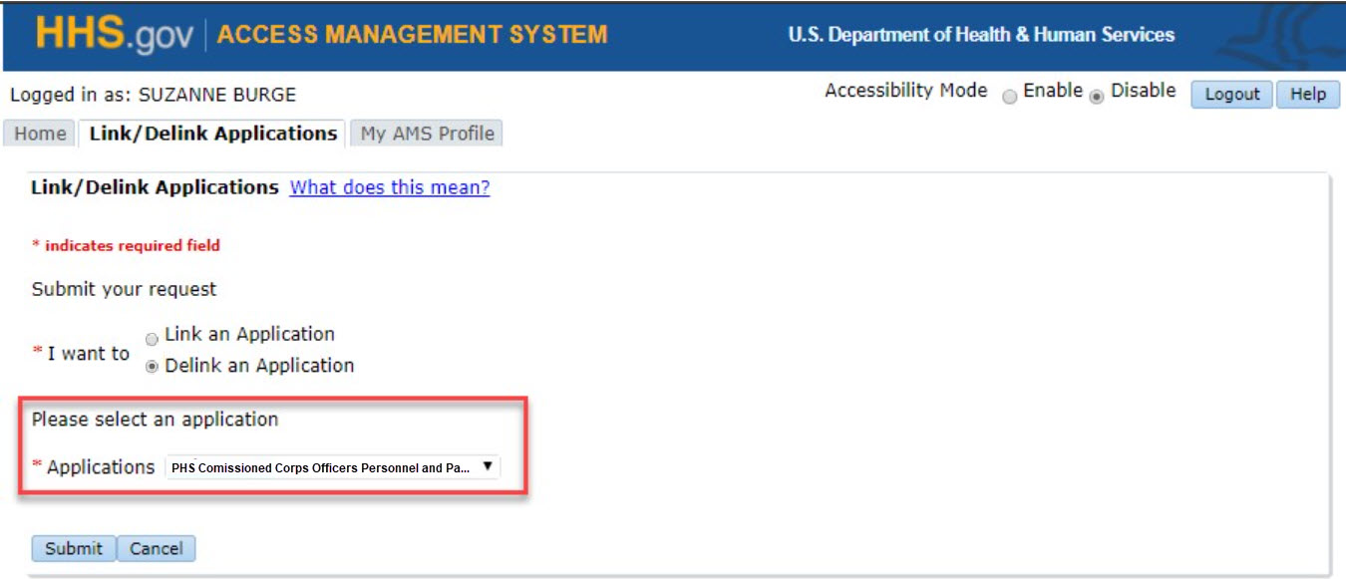Screen dimensions: 1346x579
Task: Click the Help button
Action: [1307, 95]
